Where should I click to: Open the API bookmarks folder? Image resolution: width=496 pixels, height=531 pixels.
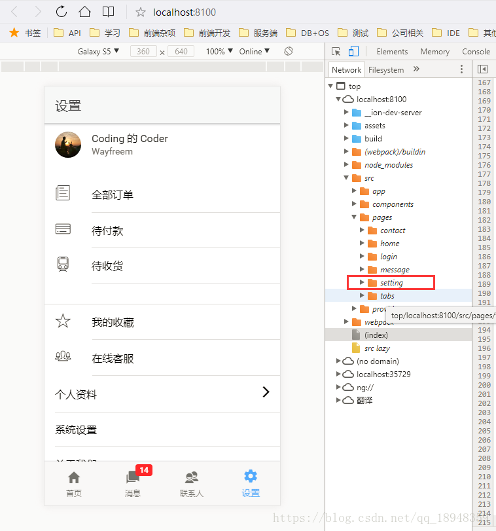(x=67, y=33)
